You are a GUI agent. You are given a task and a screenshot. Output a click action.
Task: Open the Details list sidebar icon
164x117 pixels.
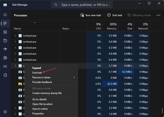pyautogui.click(x=5, y=66)
